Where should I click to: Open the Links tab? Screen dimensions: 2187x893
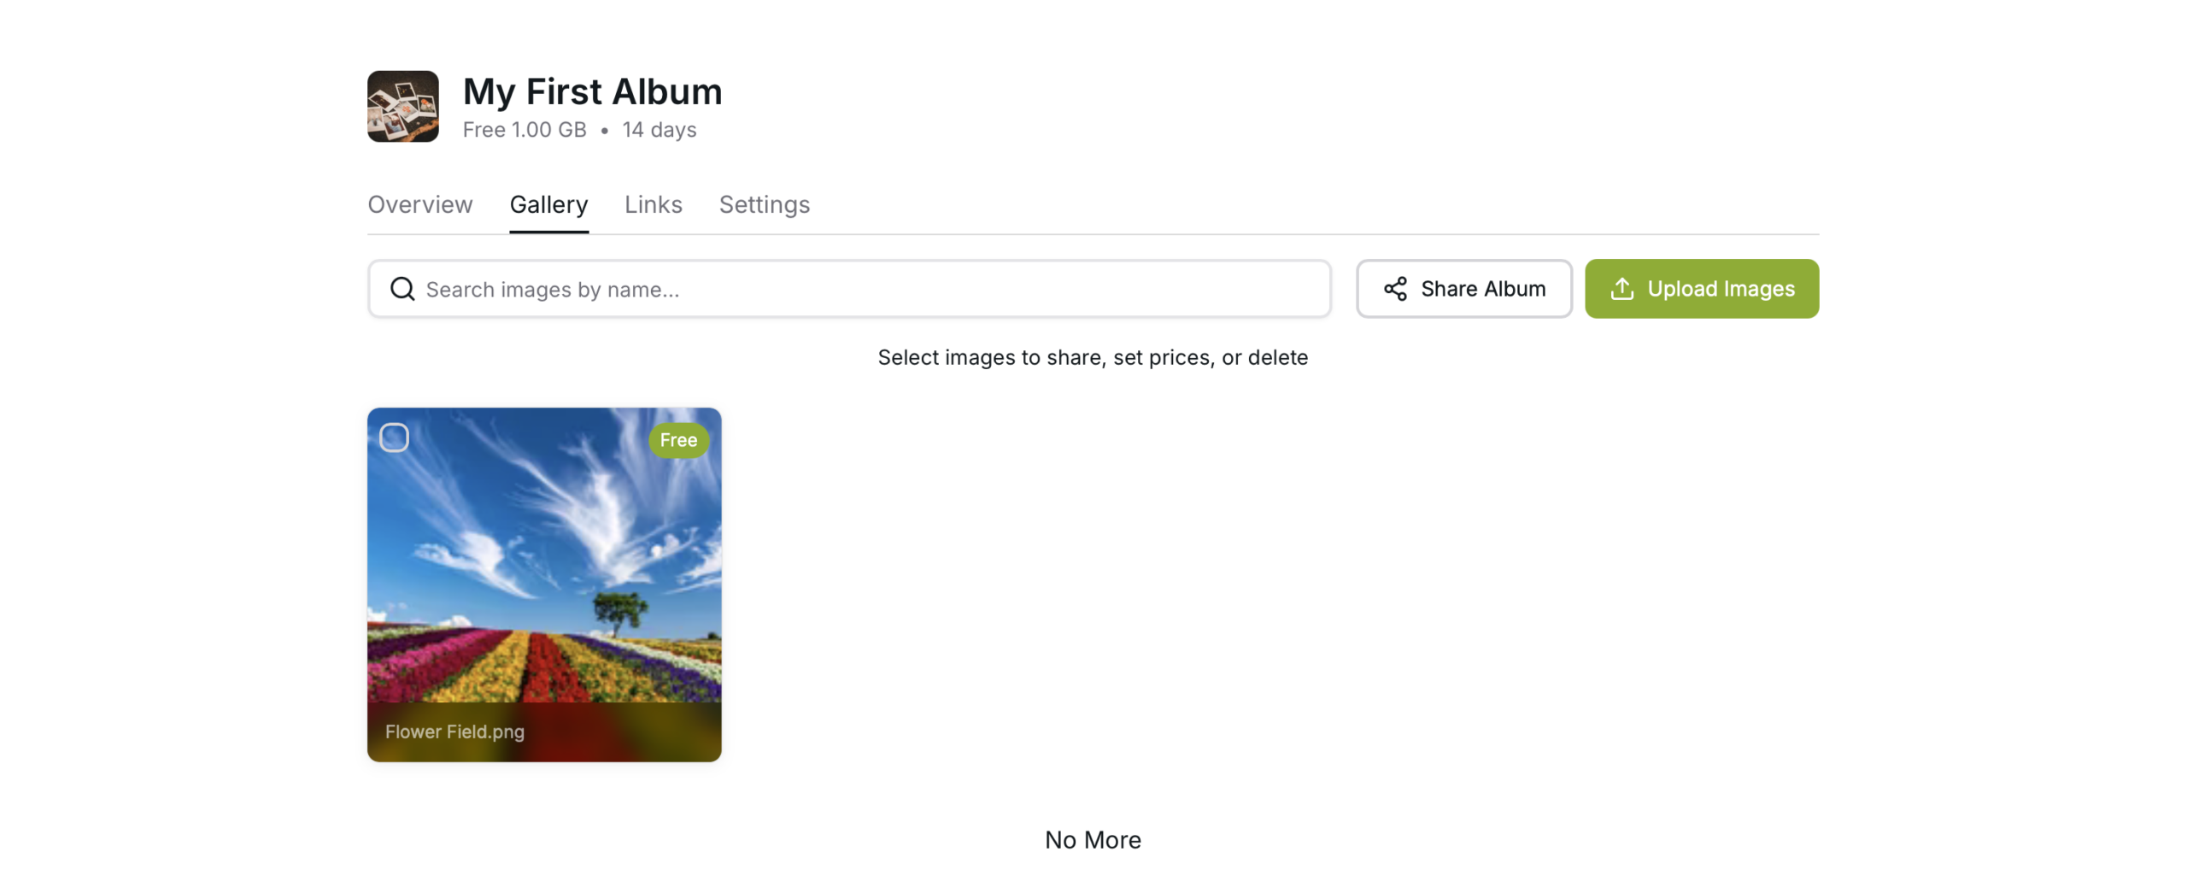pyautogui.click(x=653, y=204)
